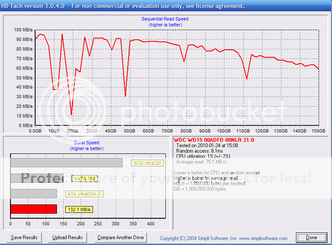The image size is (332, 245).
Task: Select the red 132.1 MB/s burst bar
Action: 33,209
